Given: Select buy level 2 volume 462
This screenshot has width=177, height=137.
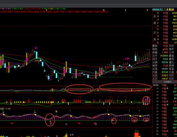Looking at the screenshot, I should tap(175, 33).
